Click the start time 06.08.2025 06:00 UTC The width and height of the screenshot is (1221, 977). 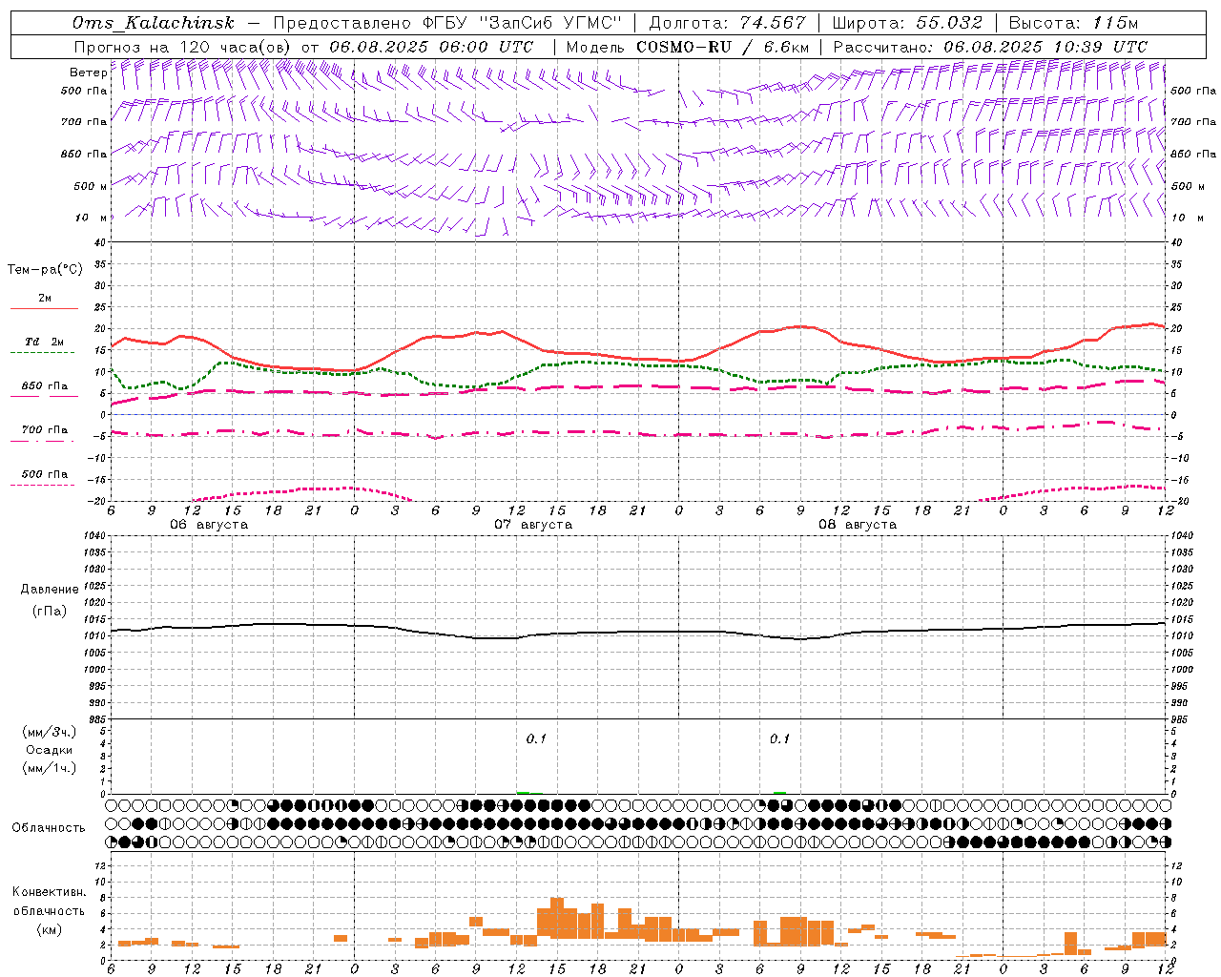[431, 47]
